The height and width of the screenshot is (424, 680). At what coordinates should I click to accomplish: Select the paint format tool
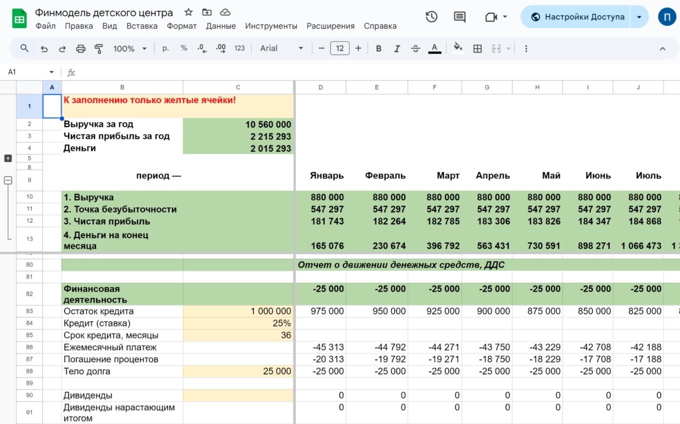[x=98, y=48]
